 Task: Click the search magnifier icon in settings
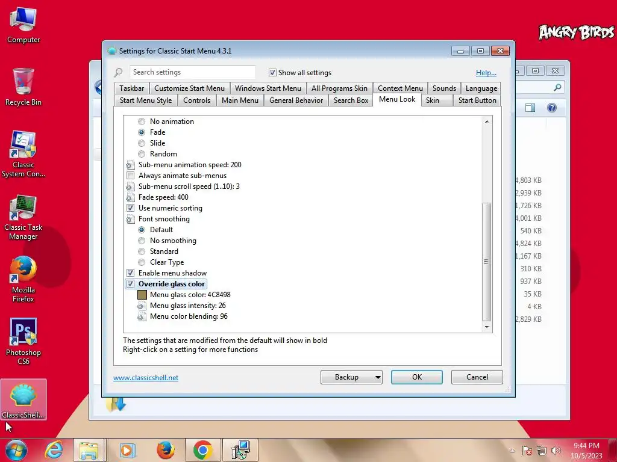[x=119, y=72]
